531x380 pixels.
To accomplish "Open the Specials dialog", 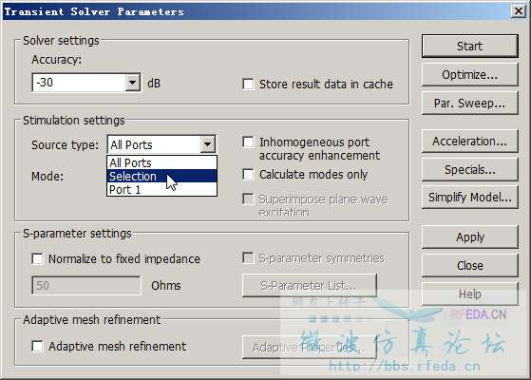I will tap(469, 169).
